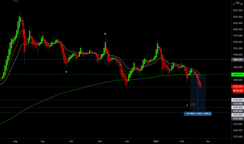Click the 1975.000 price scale value
The image size is (244, 144).
coord(238,36)
